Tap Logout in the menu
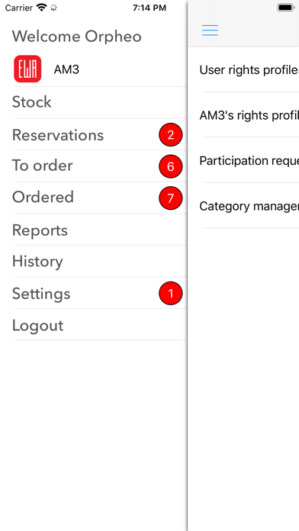Viewport: 299px width, 531px height. point(94,325)
